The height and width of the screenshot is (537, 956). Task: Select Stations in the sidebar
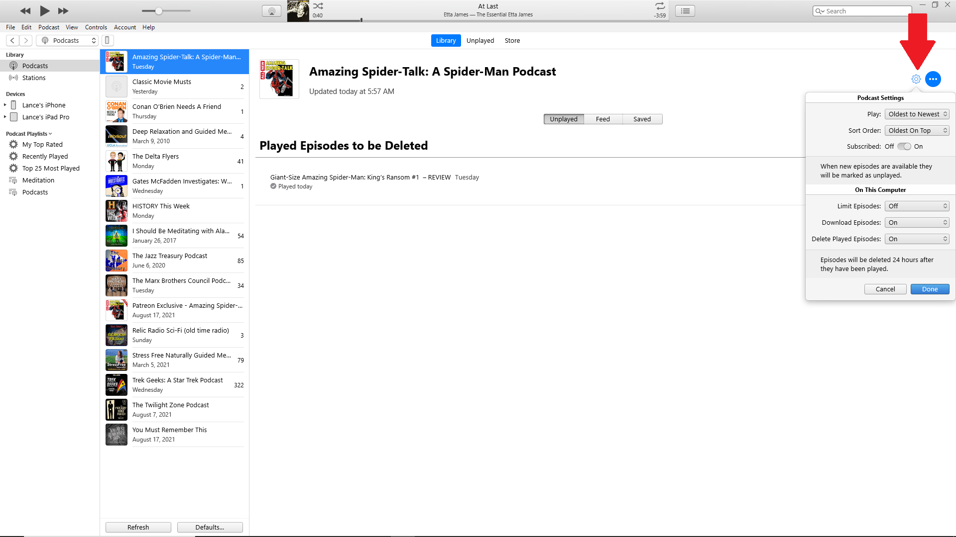(x=50, y=78)
